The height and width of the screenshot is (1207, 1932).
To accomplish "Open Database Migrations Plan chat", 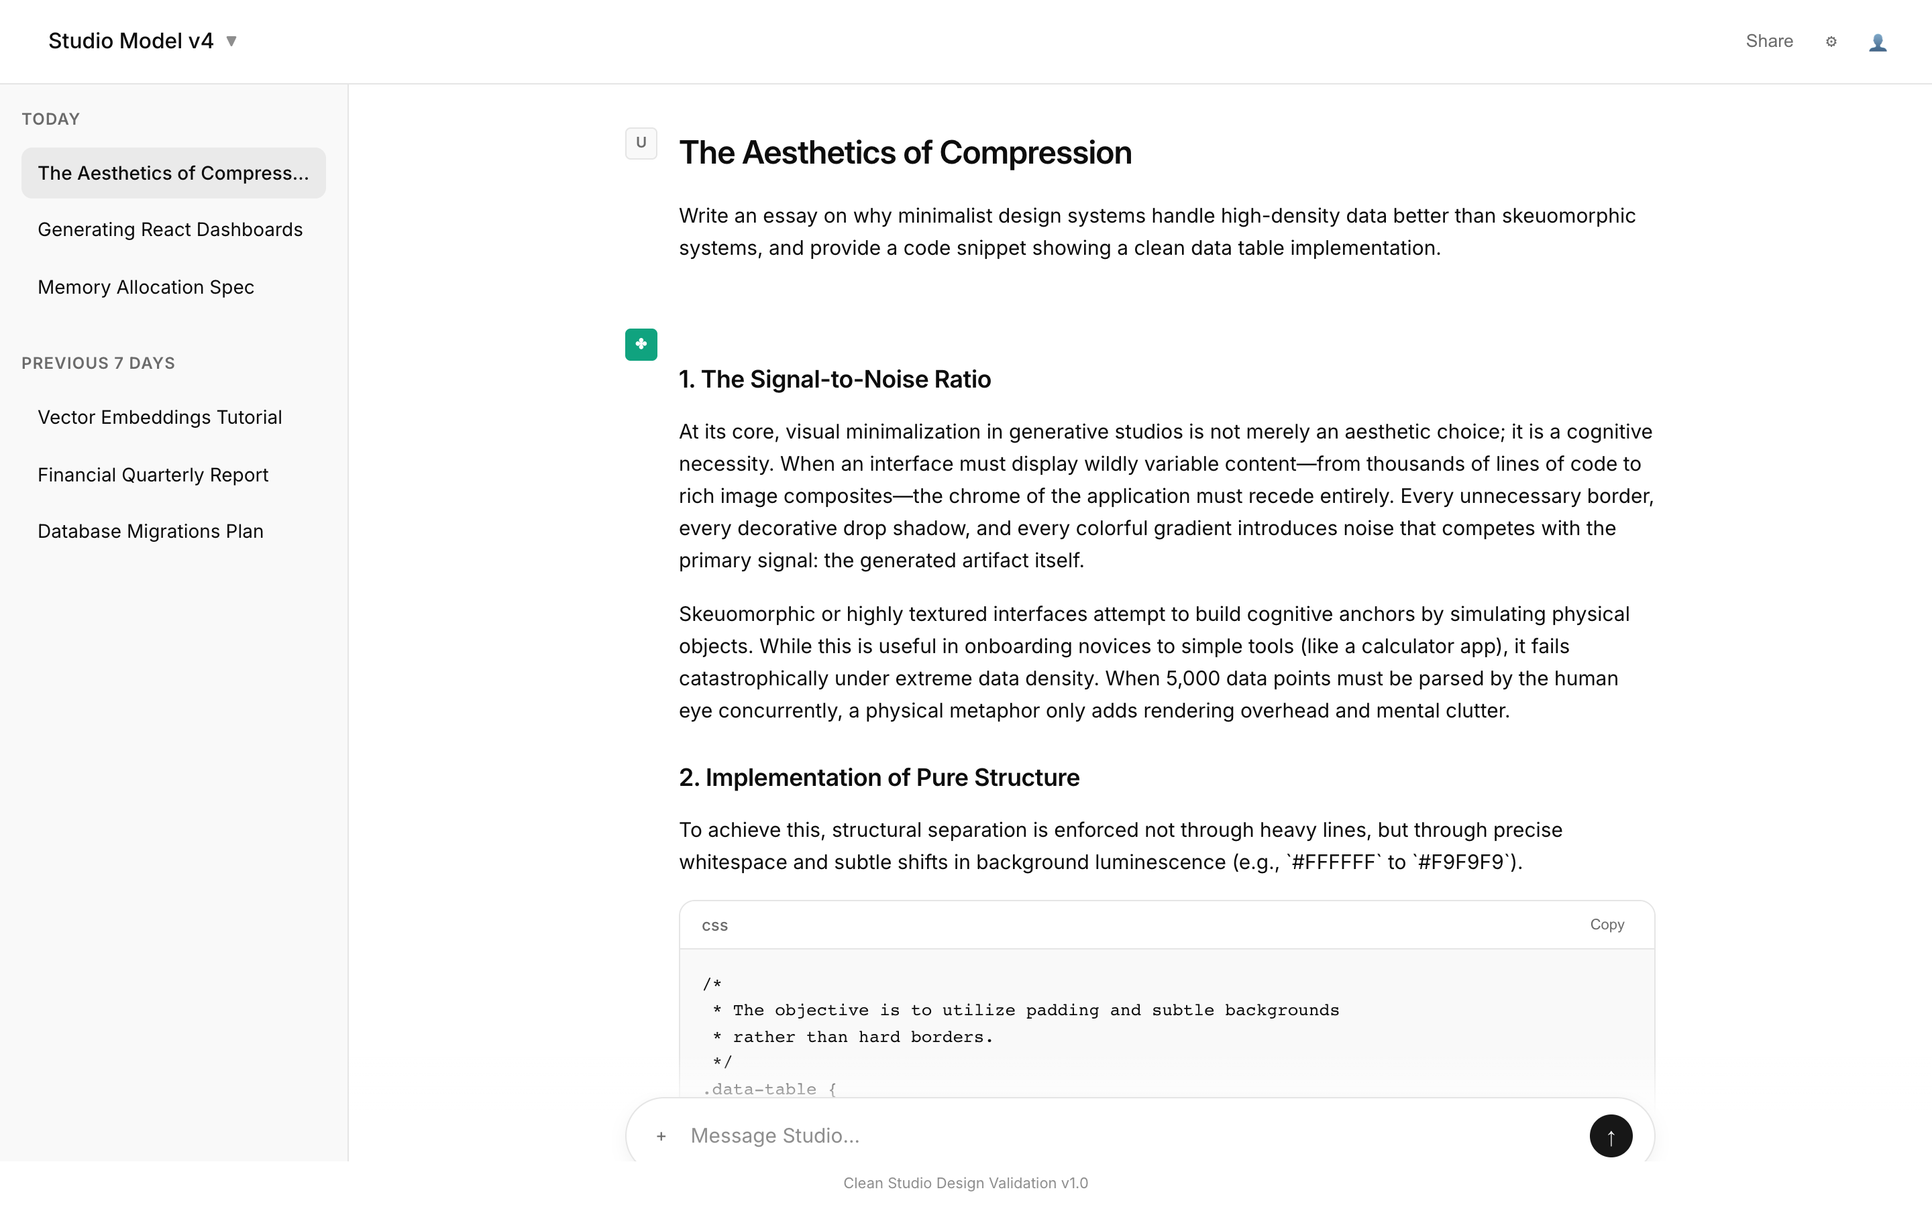I will pos(151,532).
